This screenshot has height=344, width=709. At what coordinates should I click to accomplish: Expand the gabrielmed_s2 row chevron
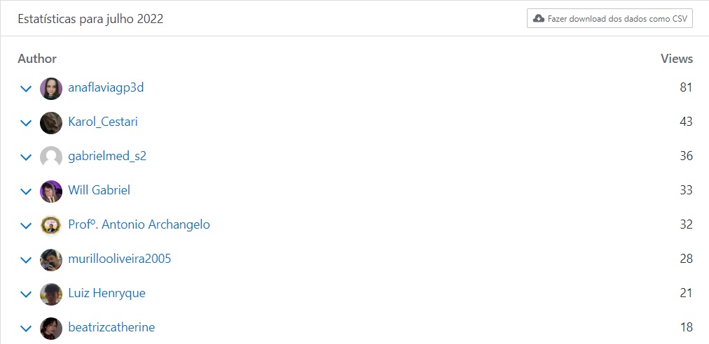click(26, 157)
